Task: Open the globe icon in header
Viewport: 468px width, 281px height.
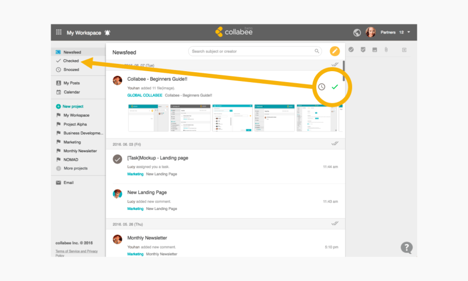Action: (x=357, y=33)
